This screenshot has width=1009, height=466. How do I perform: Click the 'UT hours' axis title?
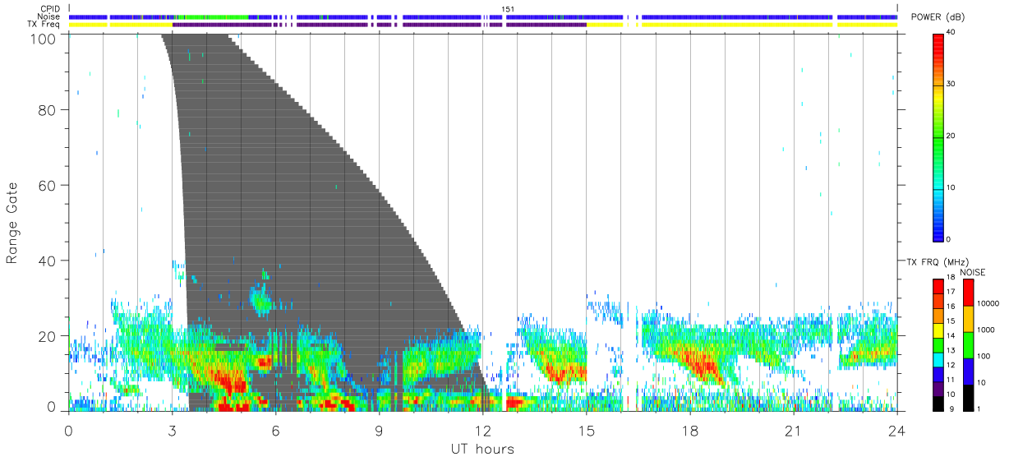coord(481,449)
